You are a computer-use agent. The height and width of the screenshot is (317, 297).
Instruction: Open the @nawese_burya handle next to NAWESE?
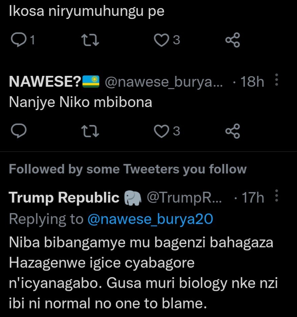pos(164,82)
